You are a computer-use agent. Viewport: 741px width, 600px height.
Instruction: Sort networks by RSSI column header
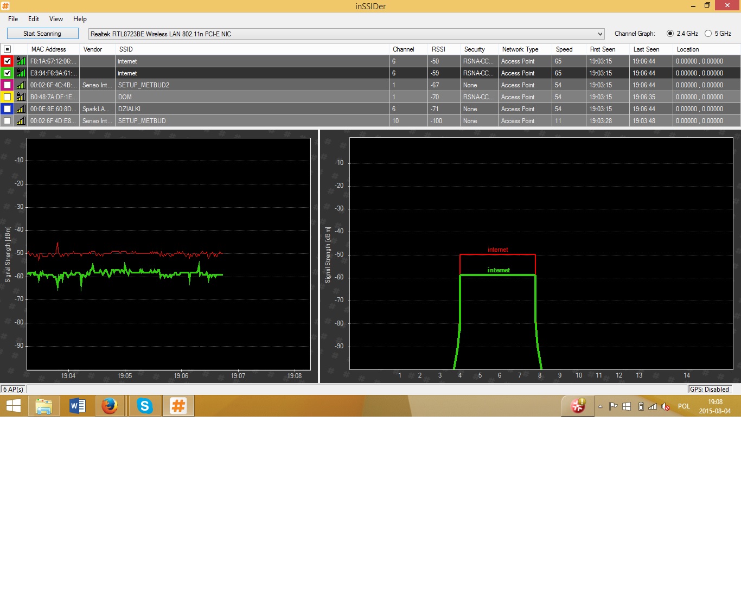(438, 49)
